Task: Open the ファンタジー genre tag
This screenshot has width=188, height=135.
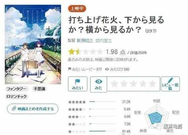Action: coord(16,89)
